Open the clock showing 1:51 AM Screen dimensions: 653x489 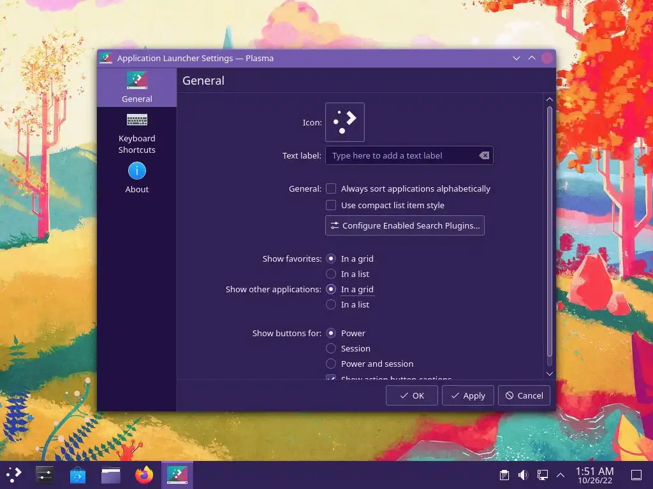point(595,475)
